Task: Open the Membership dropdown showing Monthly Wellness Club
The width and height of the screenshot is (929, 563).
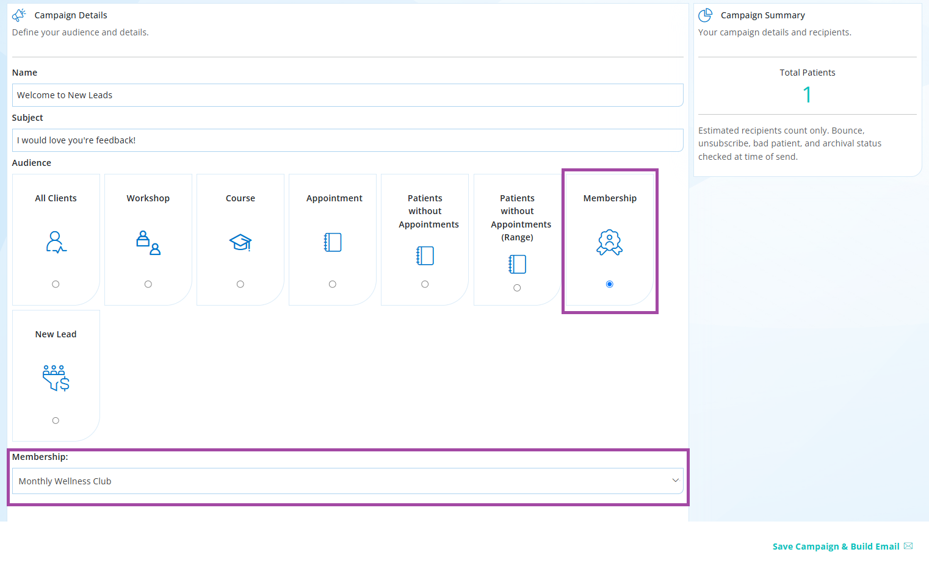Action: click(347, 481)
